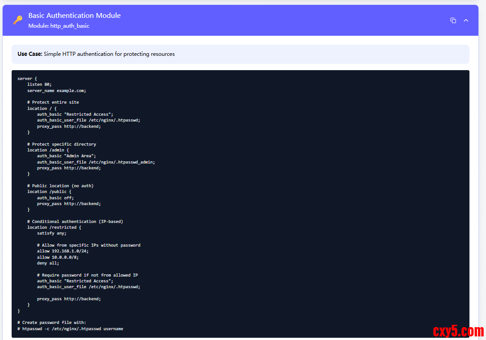This screenshot has width=486, height=340.
Task: Click the 'deny all;' line
Action: [48, 263]
